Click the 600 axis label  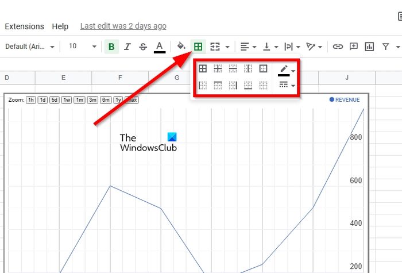(356, 180)
